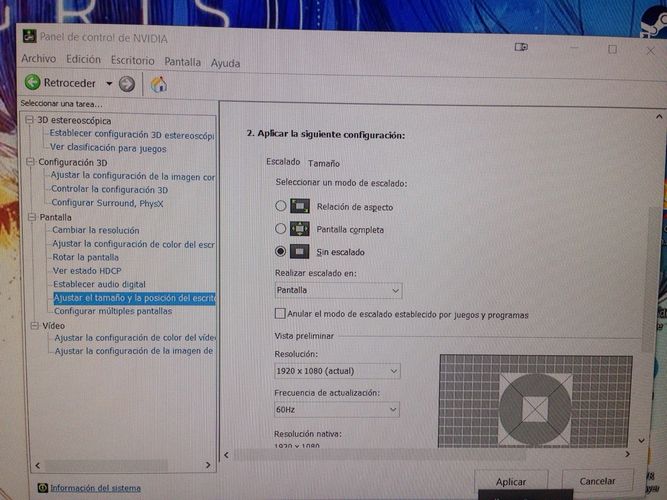Click the scaling preview test pattern image
667x500 pixels.
point(536,401)
